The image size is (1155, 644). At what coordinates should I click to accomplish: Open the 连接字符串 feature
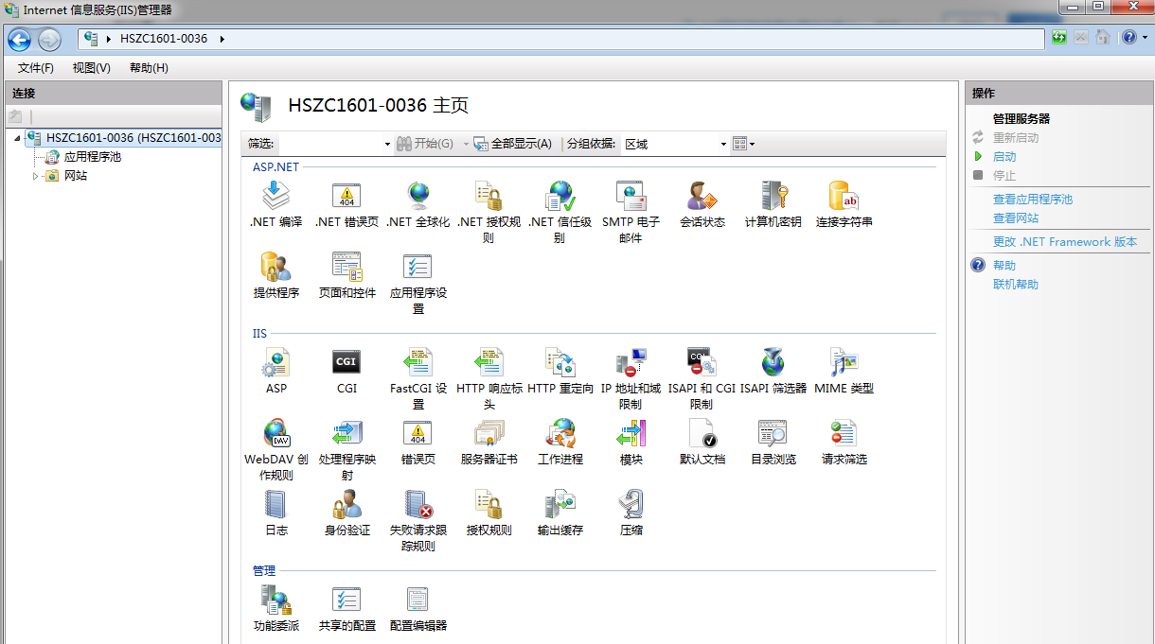pyautogui.click(x=844, y=205)
